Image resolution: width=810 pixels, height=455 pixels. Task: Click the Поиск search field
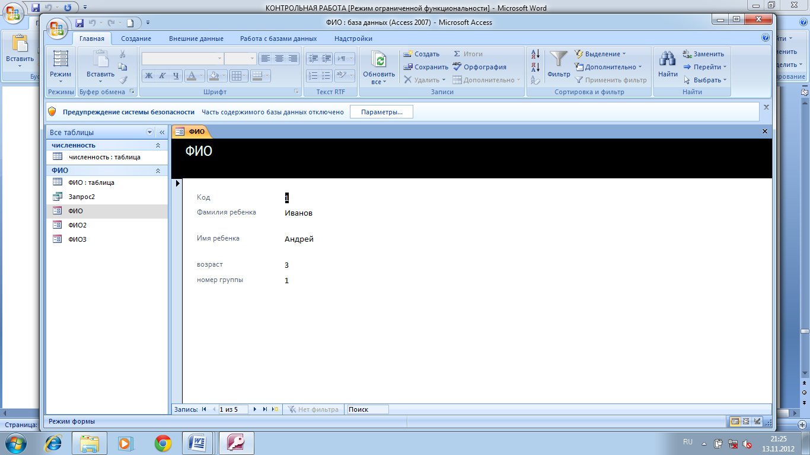tap(368, 409)
